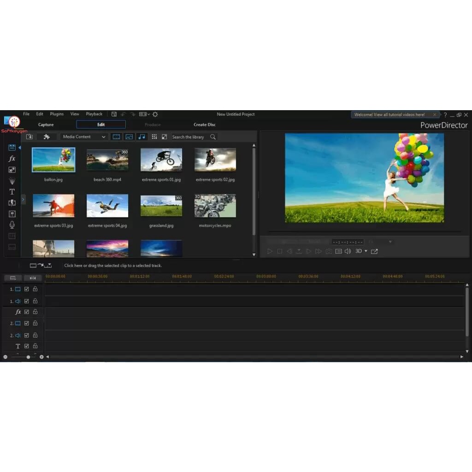Open the PiP Objects Room icon
472x472 pixels.
tap(12, 170)
